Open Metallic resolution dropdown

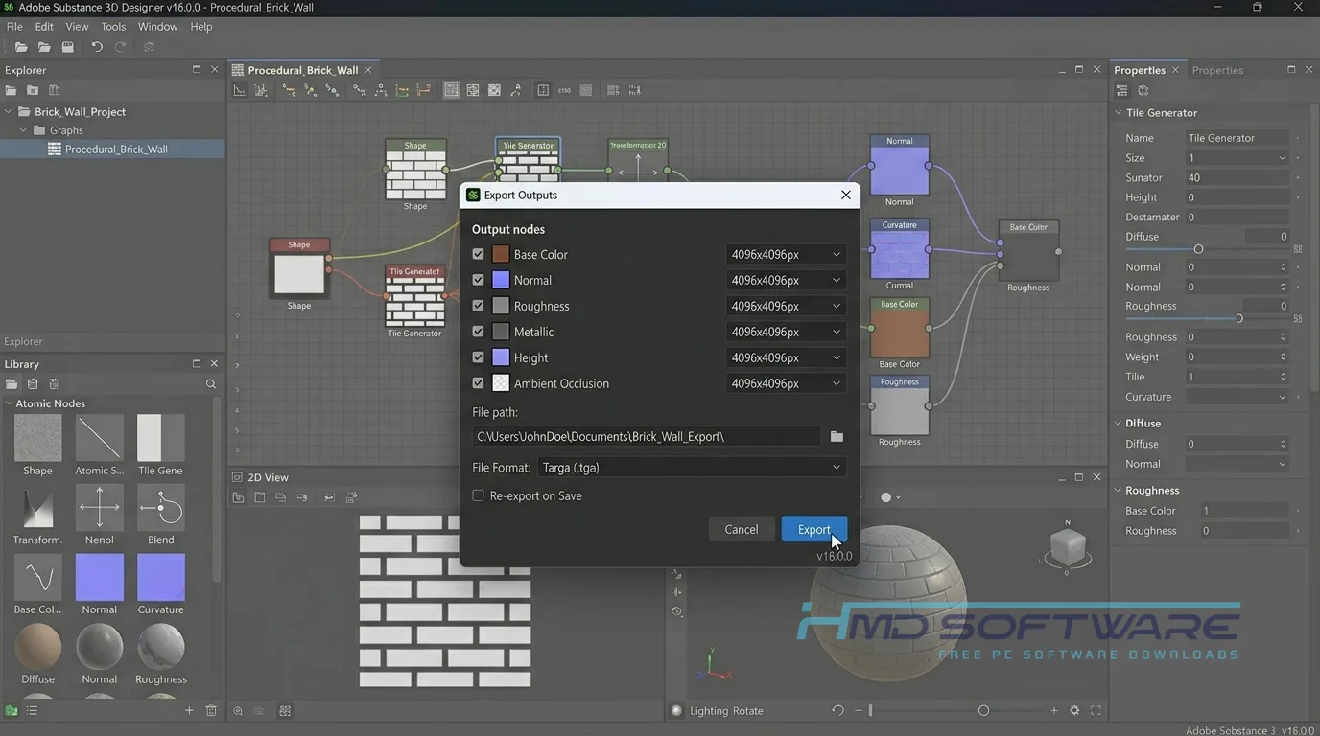786,332
